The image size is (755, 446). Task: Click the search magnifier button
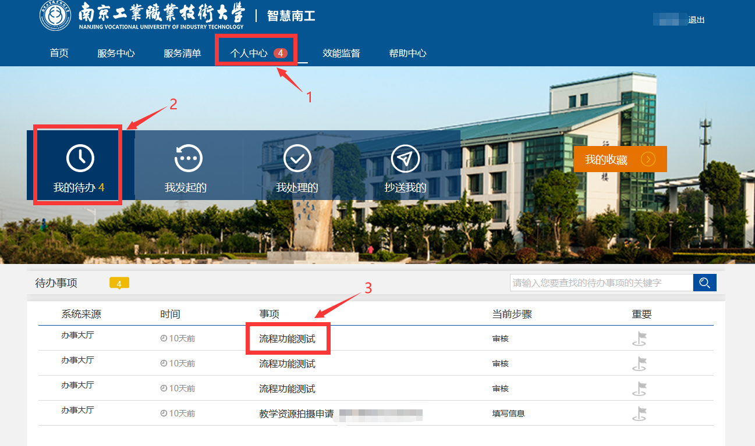704,283
